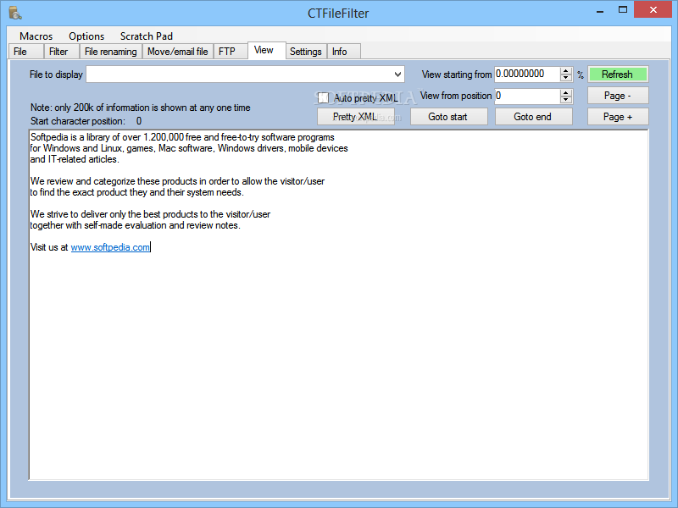Screen dimensions: 678x508
Task: Click the 'Start character position:' label
Action: pos(78,121)
